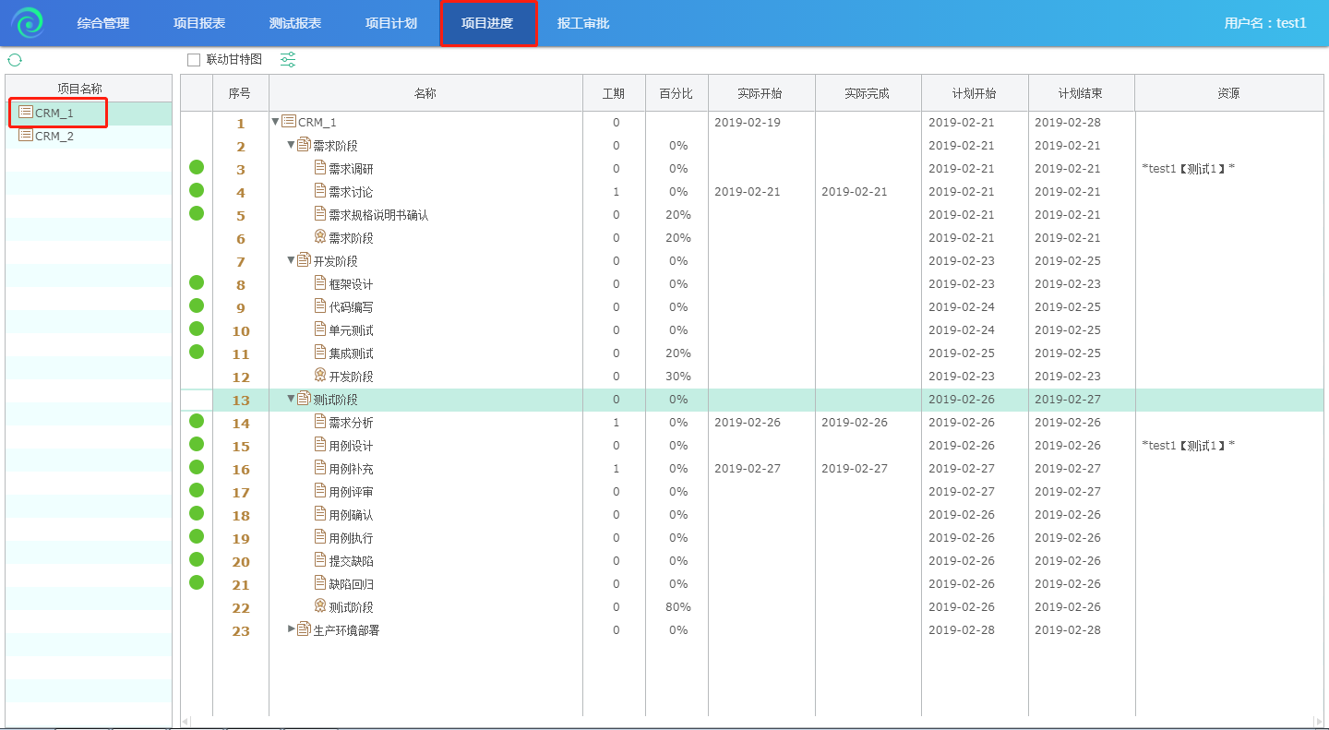The height and width of the screenshot is (730, 1329).
Task: Open the Gantt settings slider icon
Action: click(288, 60)
